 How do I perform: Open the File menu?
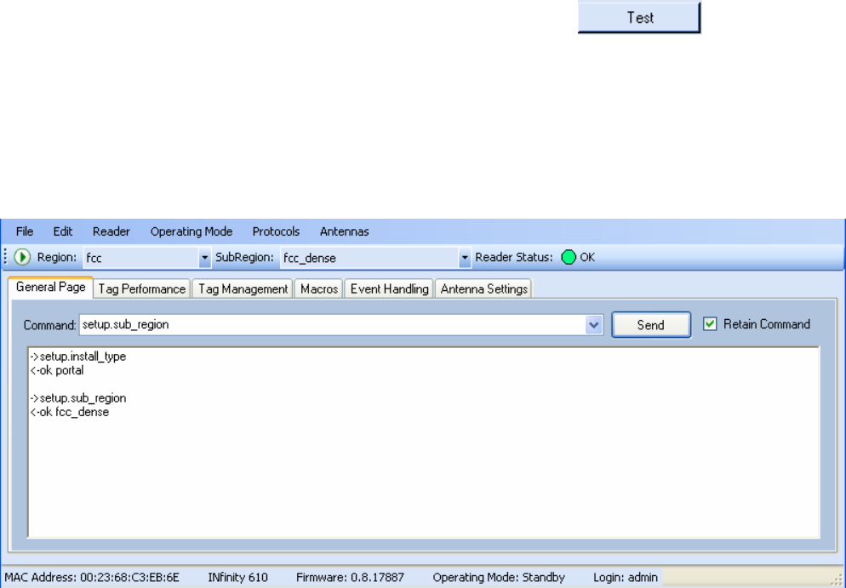[25, 231]
